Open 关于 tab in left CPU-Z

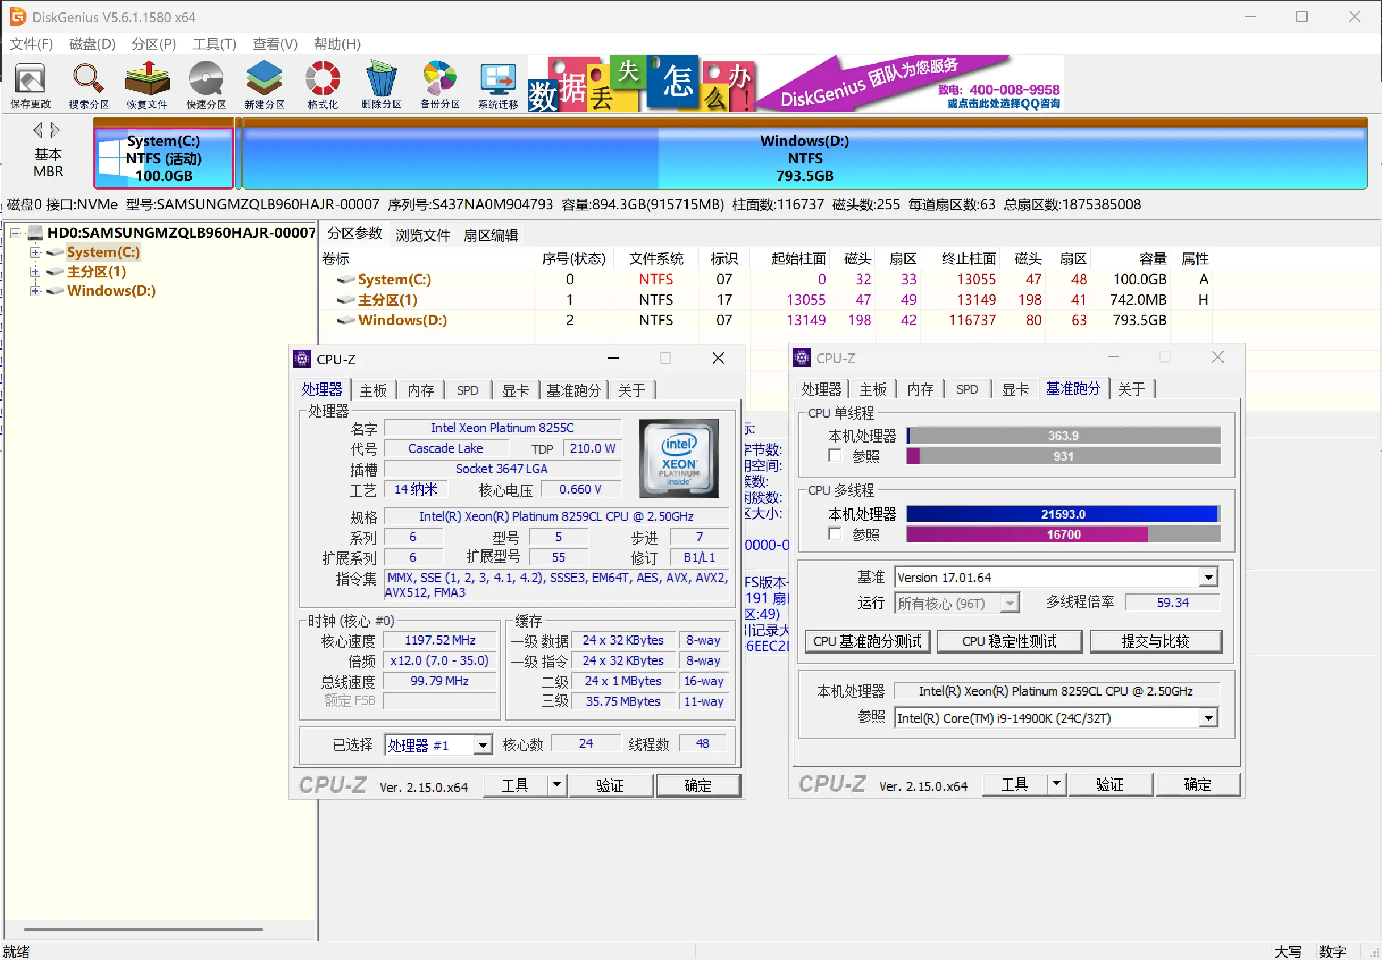631,390
